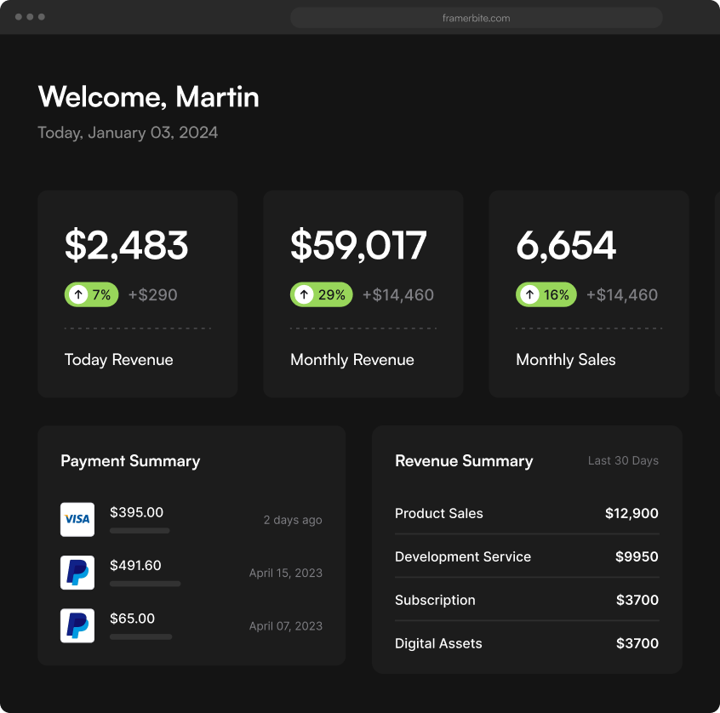Screen dimensions: 720x713
Task: Click the Payment Summary heading
Action: [130, 461]
